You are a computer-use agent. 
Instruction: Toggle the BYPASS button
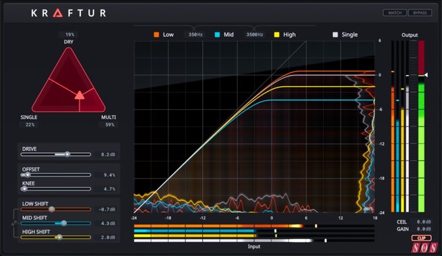[420, 13]
